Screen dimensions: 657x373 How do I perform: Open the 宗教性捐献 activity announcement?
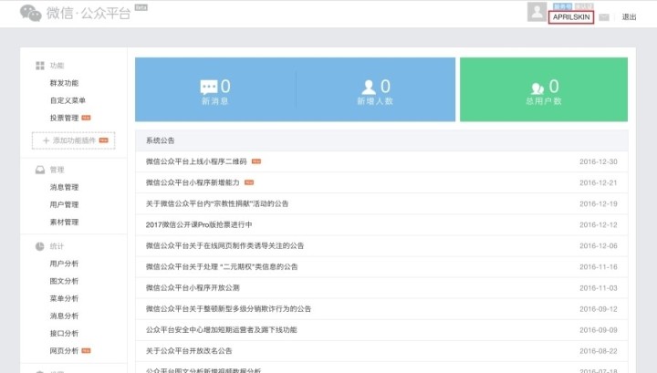tap(217, 204)
